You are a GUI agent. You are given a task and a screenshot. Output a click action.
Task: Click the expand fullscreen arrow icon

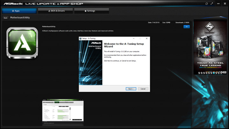coord(212,4)
